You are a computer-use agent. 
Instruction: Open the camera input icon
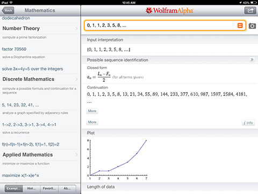(252, 26)
